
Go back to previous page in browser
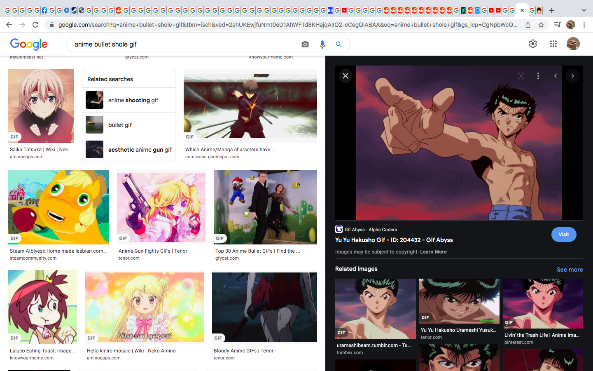click(9, 25)
